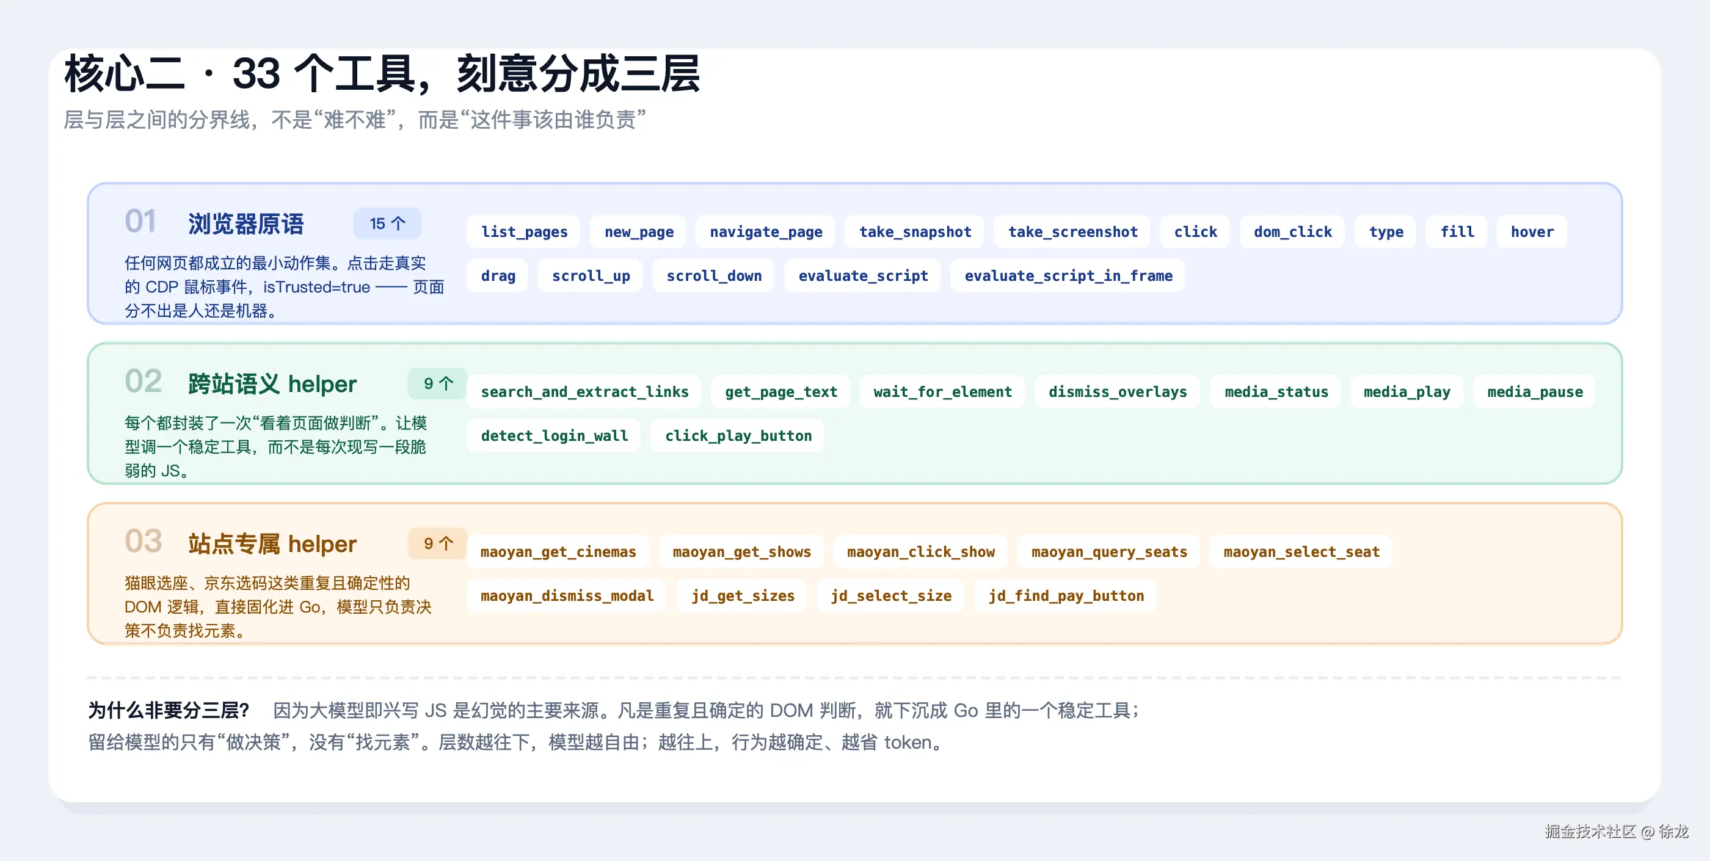Viewport: 1710px width, 861px height.
Task: Select the scroll_up tag
Action: pyautogui.click(x=591, y=275)
